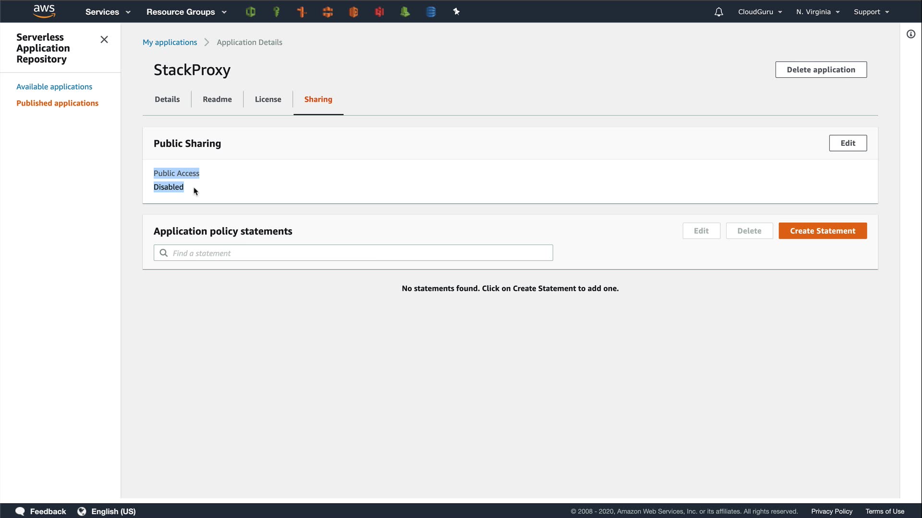Open the notifications bell icon
This screenshot has height=518, width=922.
tap(718, 12)
